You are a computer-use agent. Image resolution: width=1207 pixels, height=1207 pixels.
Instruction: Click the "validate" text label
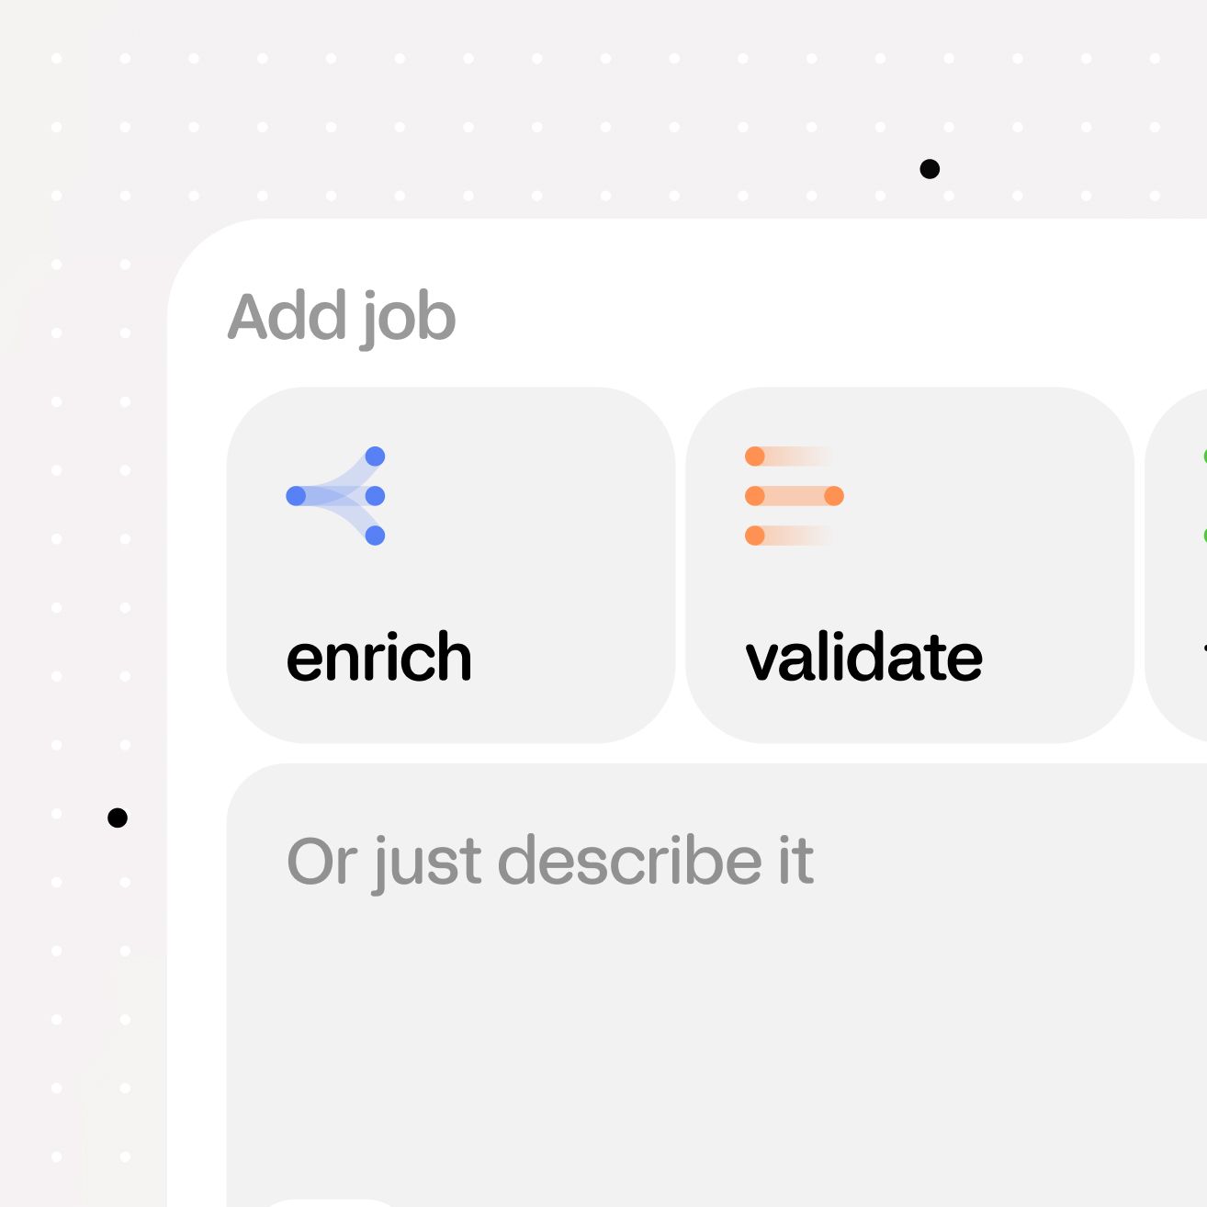point(863,658)
